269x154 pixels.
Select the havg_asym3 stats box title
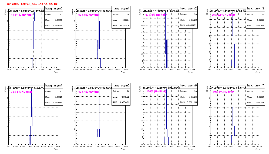click(255, 9)
